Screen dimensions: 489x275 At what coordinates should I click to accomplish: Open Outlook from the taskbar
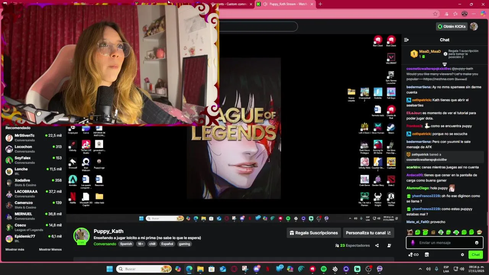[x=223, y=269]
